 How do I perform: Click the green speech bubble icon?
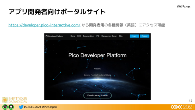[x=5, y=107]
